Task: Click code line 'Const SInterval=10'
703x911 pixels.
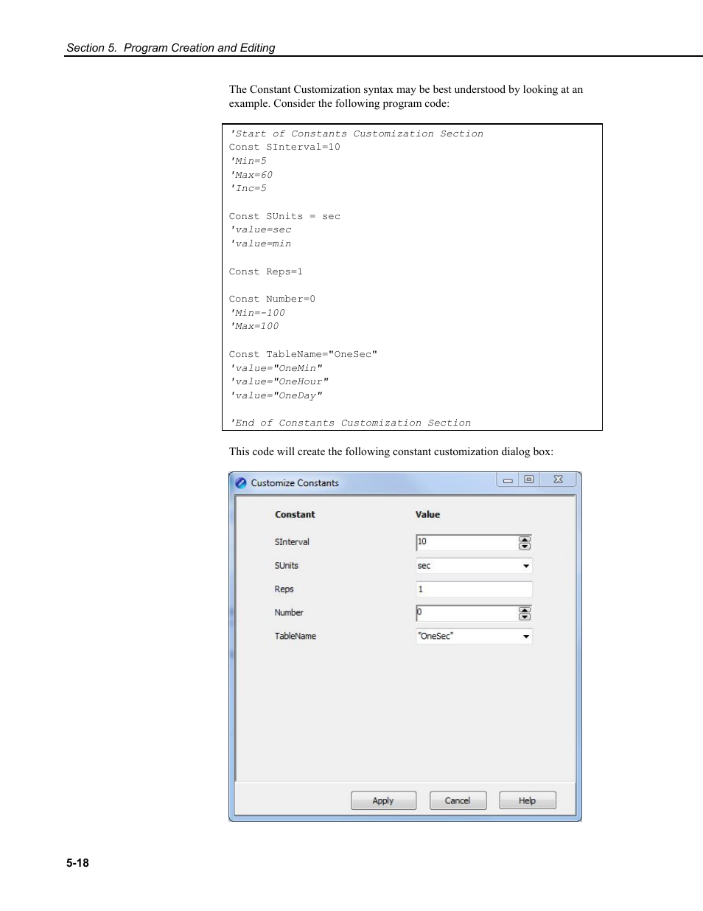Action: [284, 148]
